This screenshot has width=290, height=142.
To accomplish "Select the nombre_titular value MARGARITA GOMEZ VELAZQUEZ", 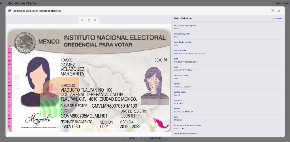I will click(x=189, y=54).
